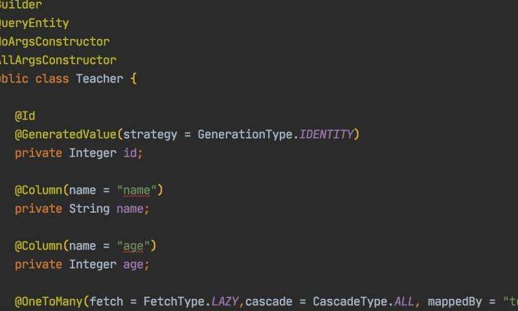Click the AllArgsConstructor annotation
518x311 pixels.
[x=58, y=60]
